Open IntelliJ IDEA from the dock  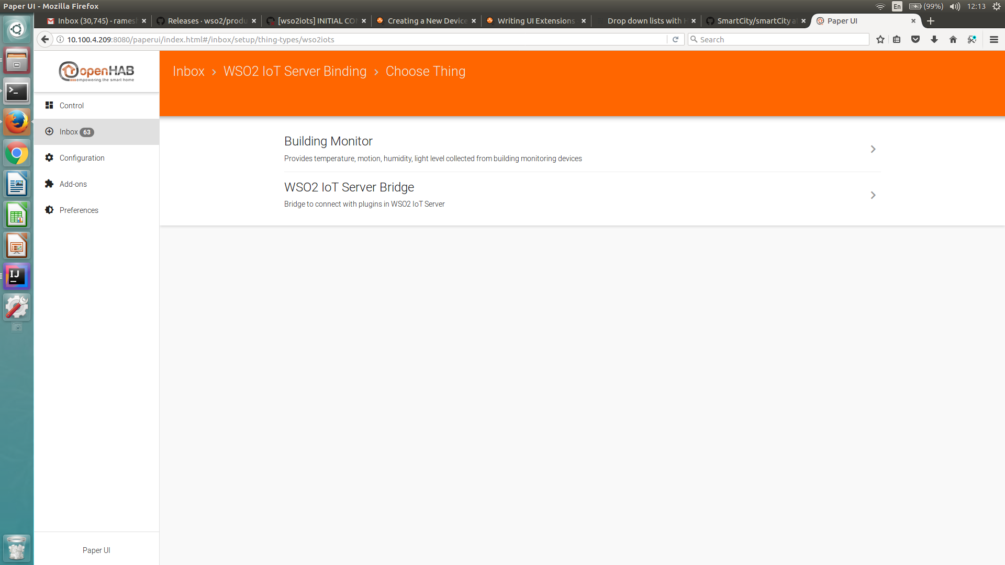point(17,276)
